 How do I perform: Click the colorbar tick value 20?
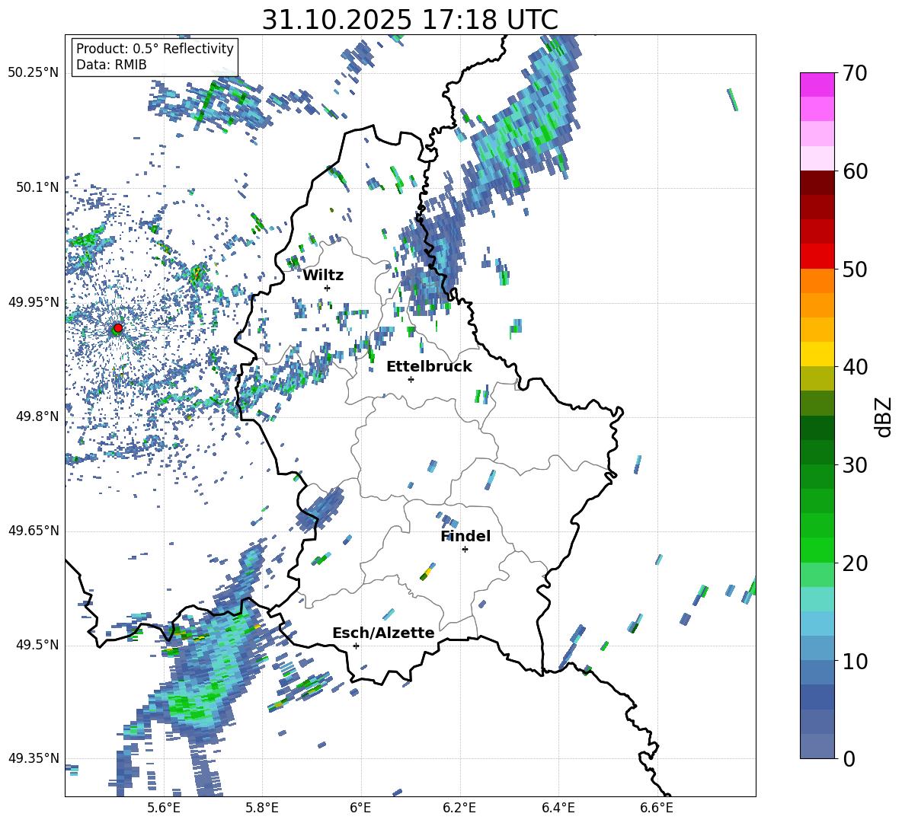[x=855, y=563]
